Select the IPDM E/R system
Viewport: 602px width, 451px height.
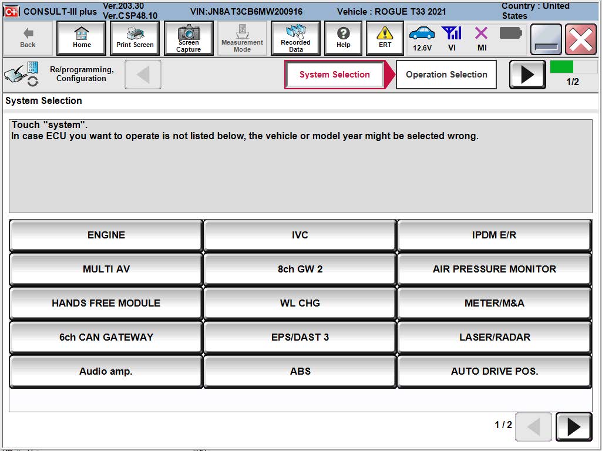click(x=494, y=235)
